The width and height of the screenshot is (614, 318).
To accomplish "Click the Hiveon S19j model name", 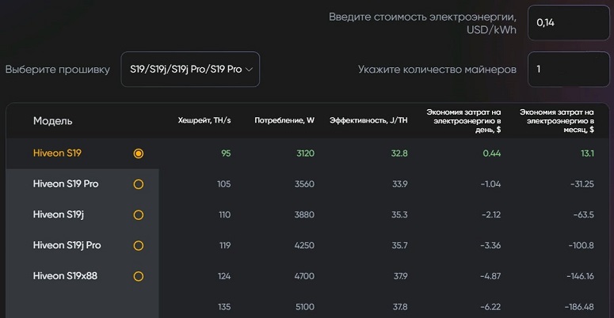I will [59, 214].
